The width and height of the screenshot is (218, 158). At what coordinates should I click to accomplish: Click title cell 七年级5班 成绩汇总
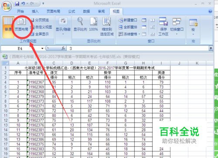coord(90,68)
